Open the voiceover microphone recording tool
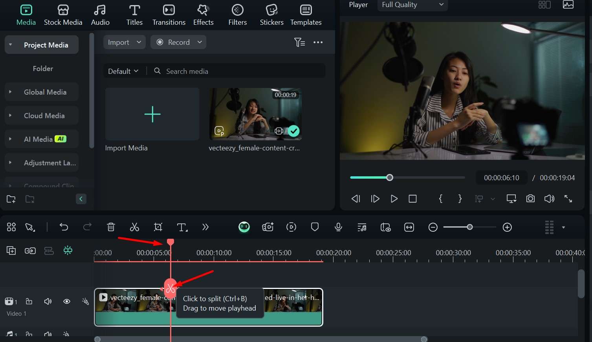The height and width of the screenshot is (342, 592). tap(338, 227)
